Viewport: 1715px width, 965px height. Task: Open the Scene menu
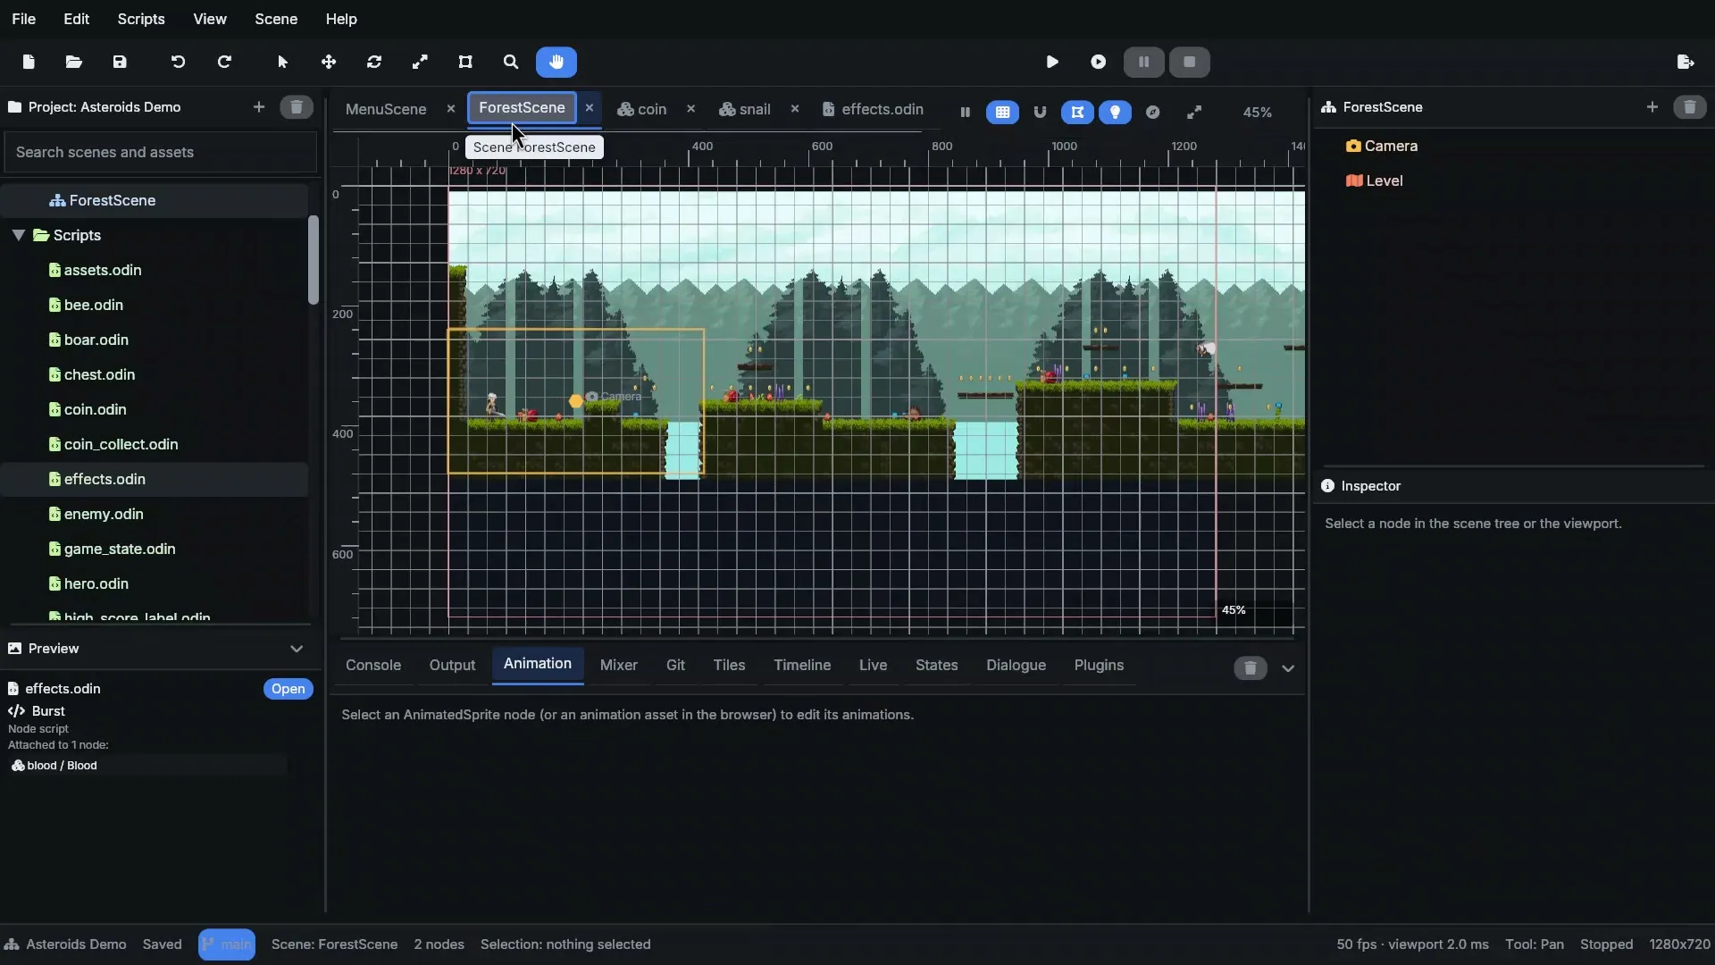click(x=276, y=19)
